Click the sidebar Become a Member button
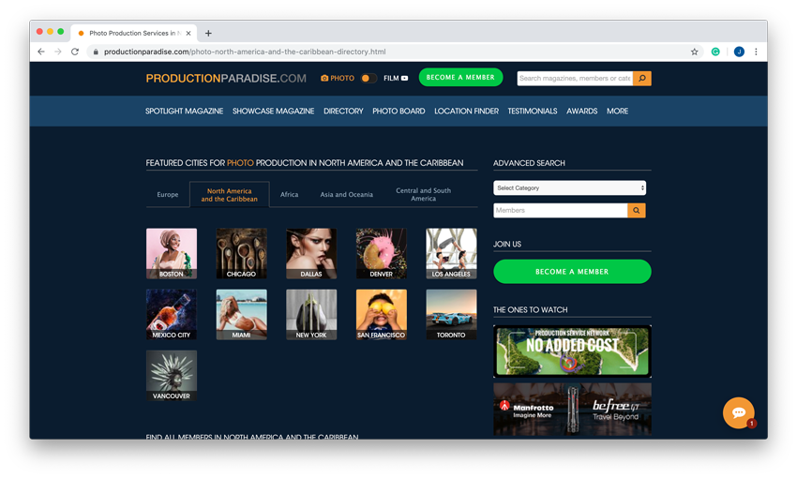This screenshot has width=797, height=478. 572,272
